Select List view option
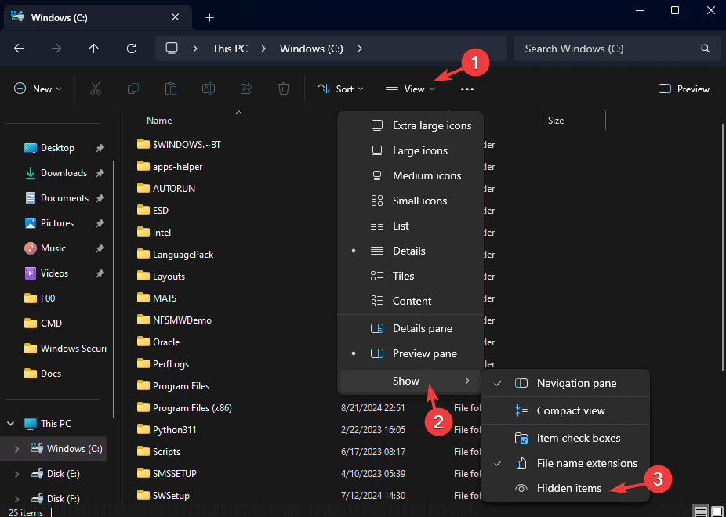 pyautogui.click(x=410, y=226)
